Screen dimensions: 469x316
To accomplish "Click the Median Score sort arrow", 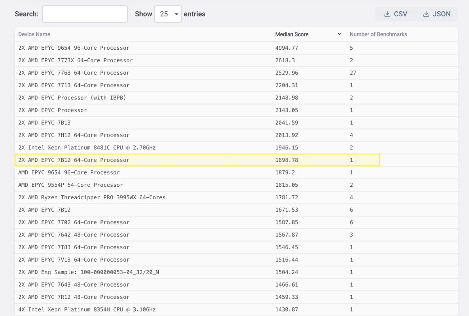I will click(339, 34).
